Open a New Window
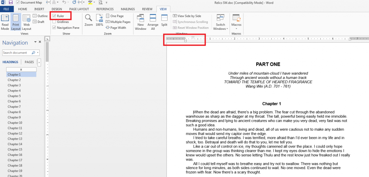 [x=141, y=22]
